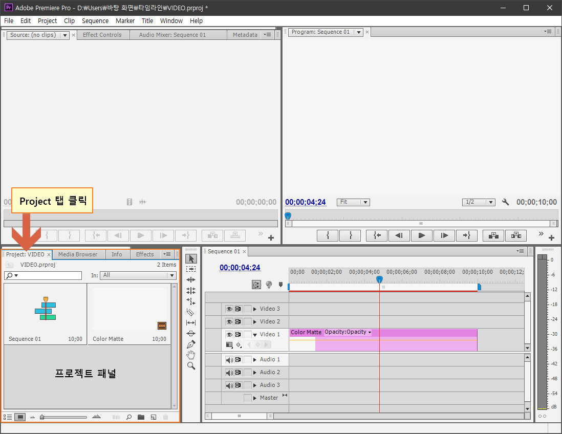Select the Razor tool
This screenshot has height=434, width=562.
click(x=191, y=312)
